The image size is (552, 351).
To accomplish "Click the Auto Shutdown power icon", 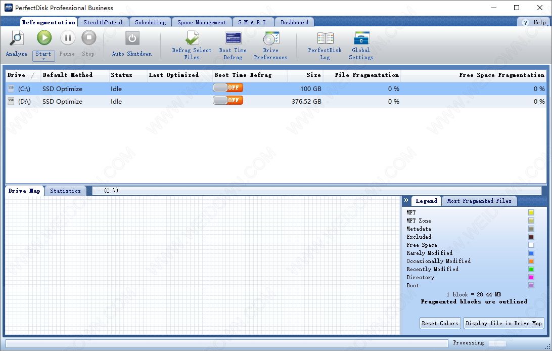I will point(132,38).
